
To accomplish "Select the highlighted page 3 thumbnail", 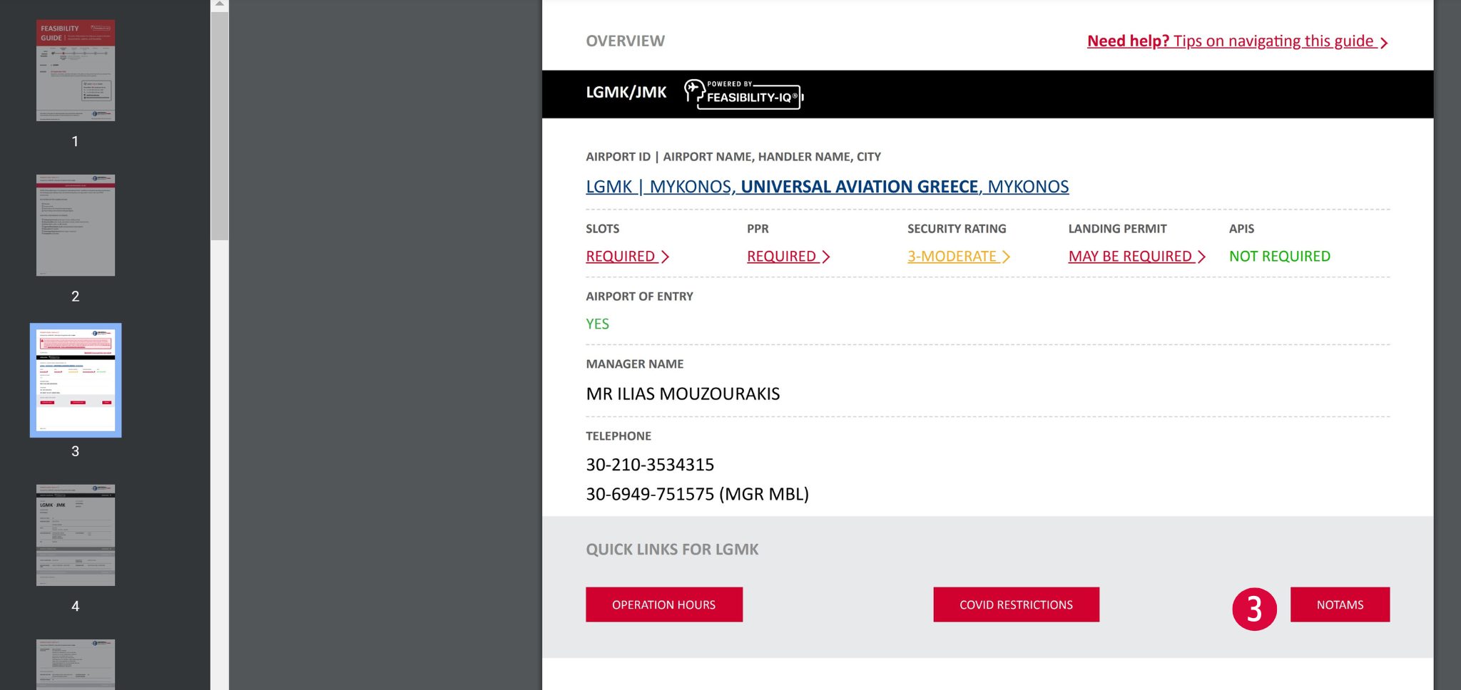I will [76, 380].
